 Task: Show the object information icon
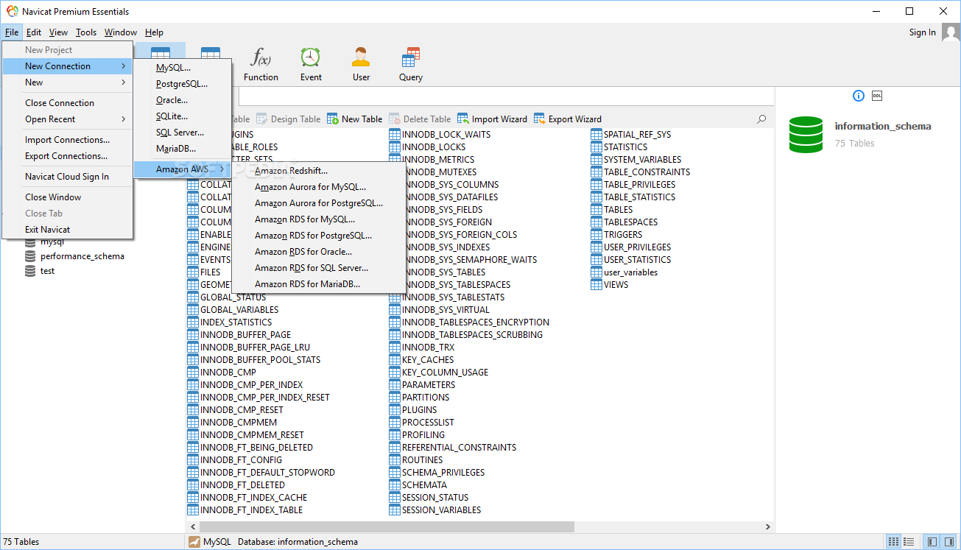858,96
